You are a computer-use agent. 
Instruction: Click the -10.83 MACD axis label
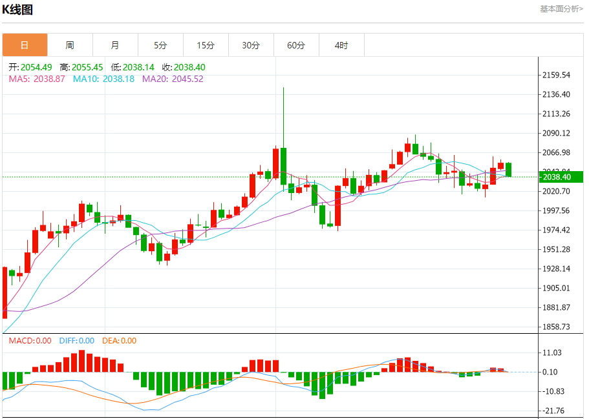[x=553, y=391]
